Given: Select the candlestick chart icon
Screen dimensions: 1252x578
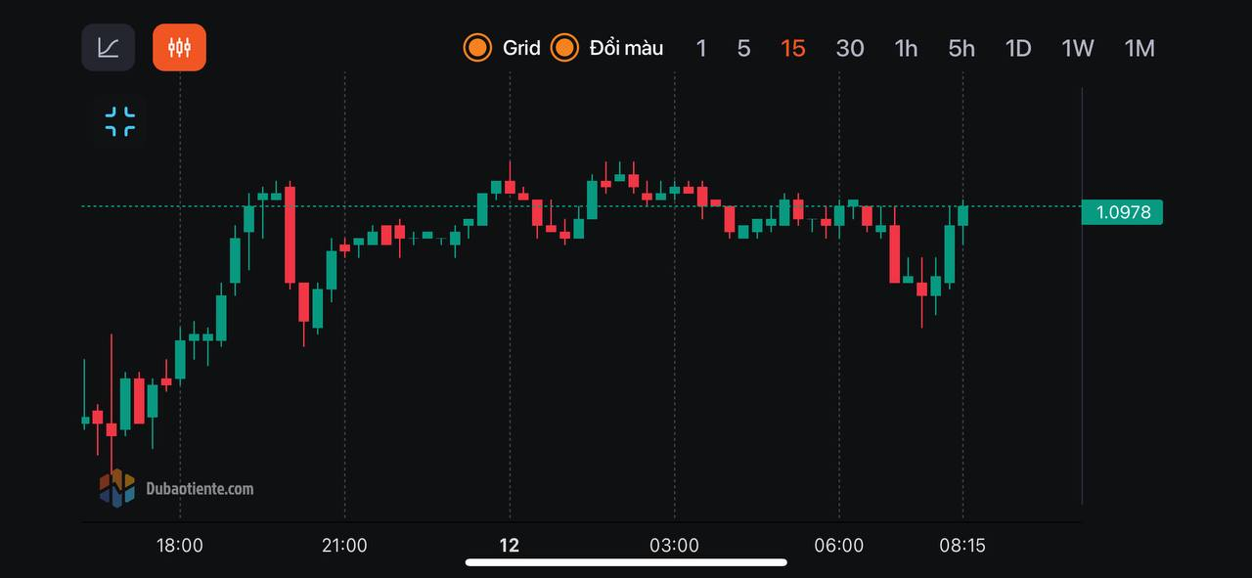Looking at the screenshot, I should point(179,47).
